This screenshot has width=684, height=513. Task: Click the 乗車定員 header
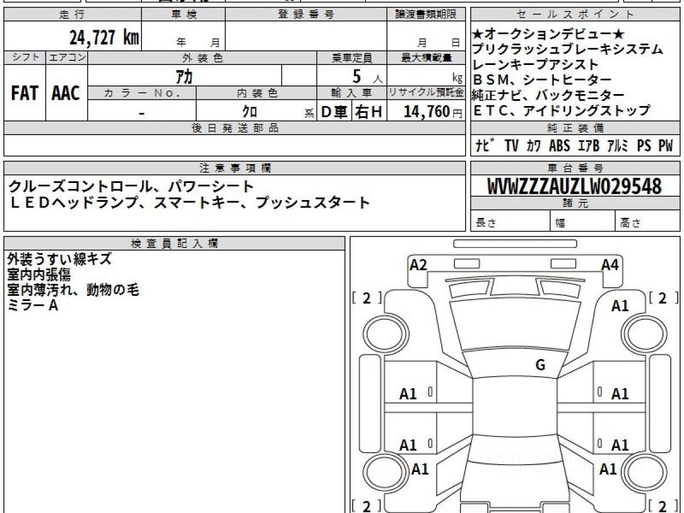click(x=352, y=58)
